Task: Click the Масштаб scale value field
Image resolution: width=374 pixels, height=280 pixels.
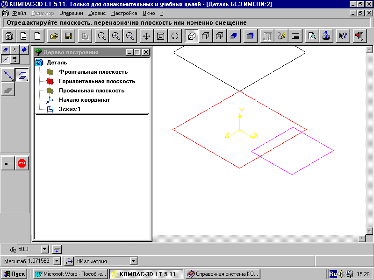Action: tap(40, 261)
